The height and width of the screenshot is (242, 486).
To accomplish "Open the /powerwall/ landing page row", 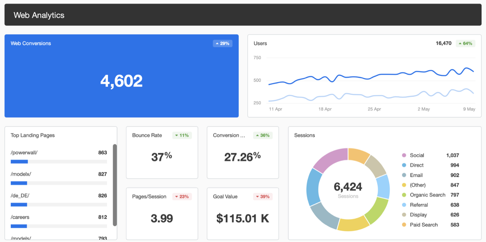I will pyautogui.click(x=59, y=156).
